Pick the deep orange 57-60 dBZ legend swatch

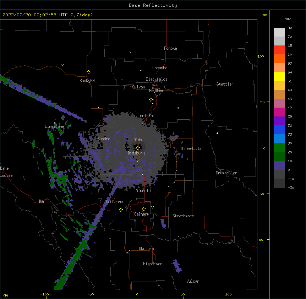point(279,59)
